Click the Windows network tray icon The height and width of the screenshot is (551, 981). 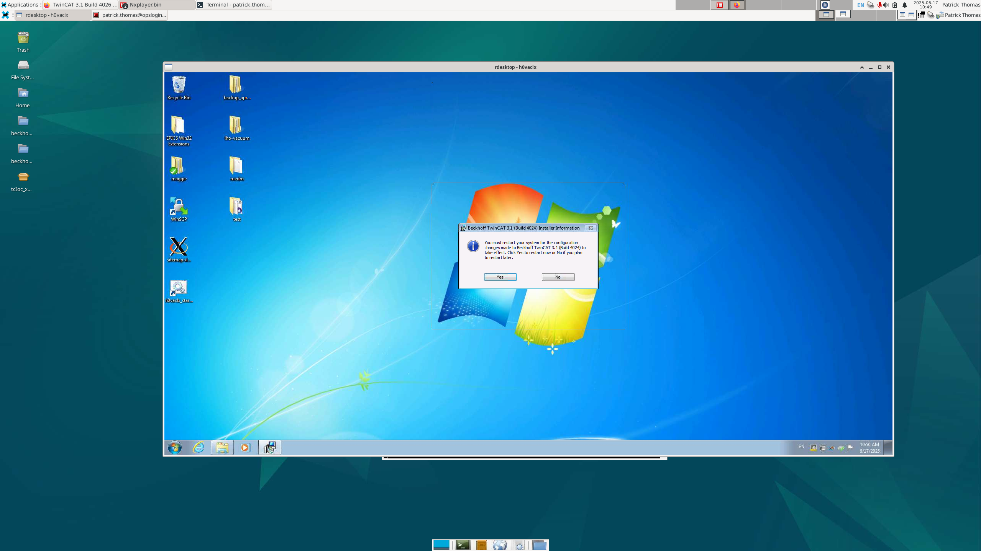(x=823, y=447)
